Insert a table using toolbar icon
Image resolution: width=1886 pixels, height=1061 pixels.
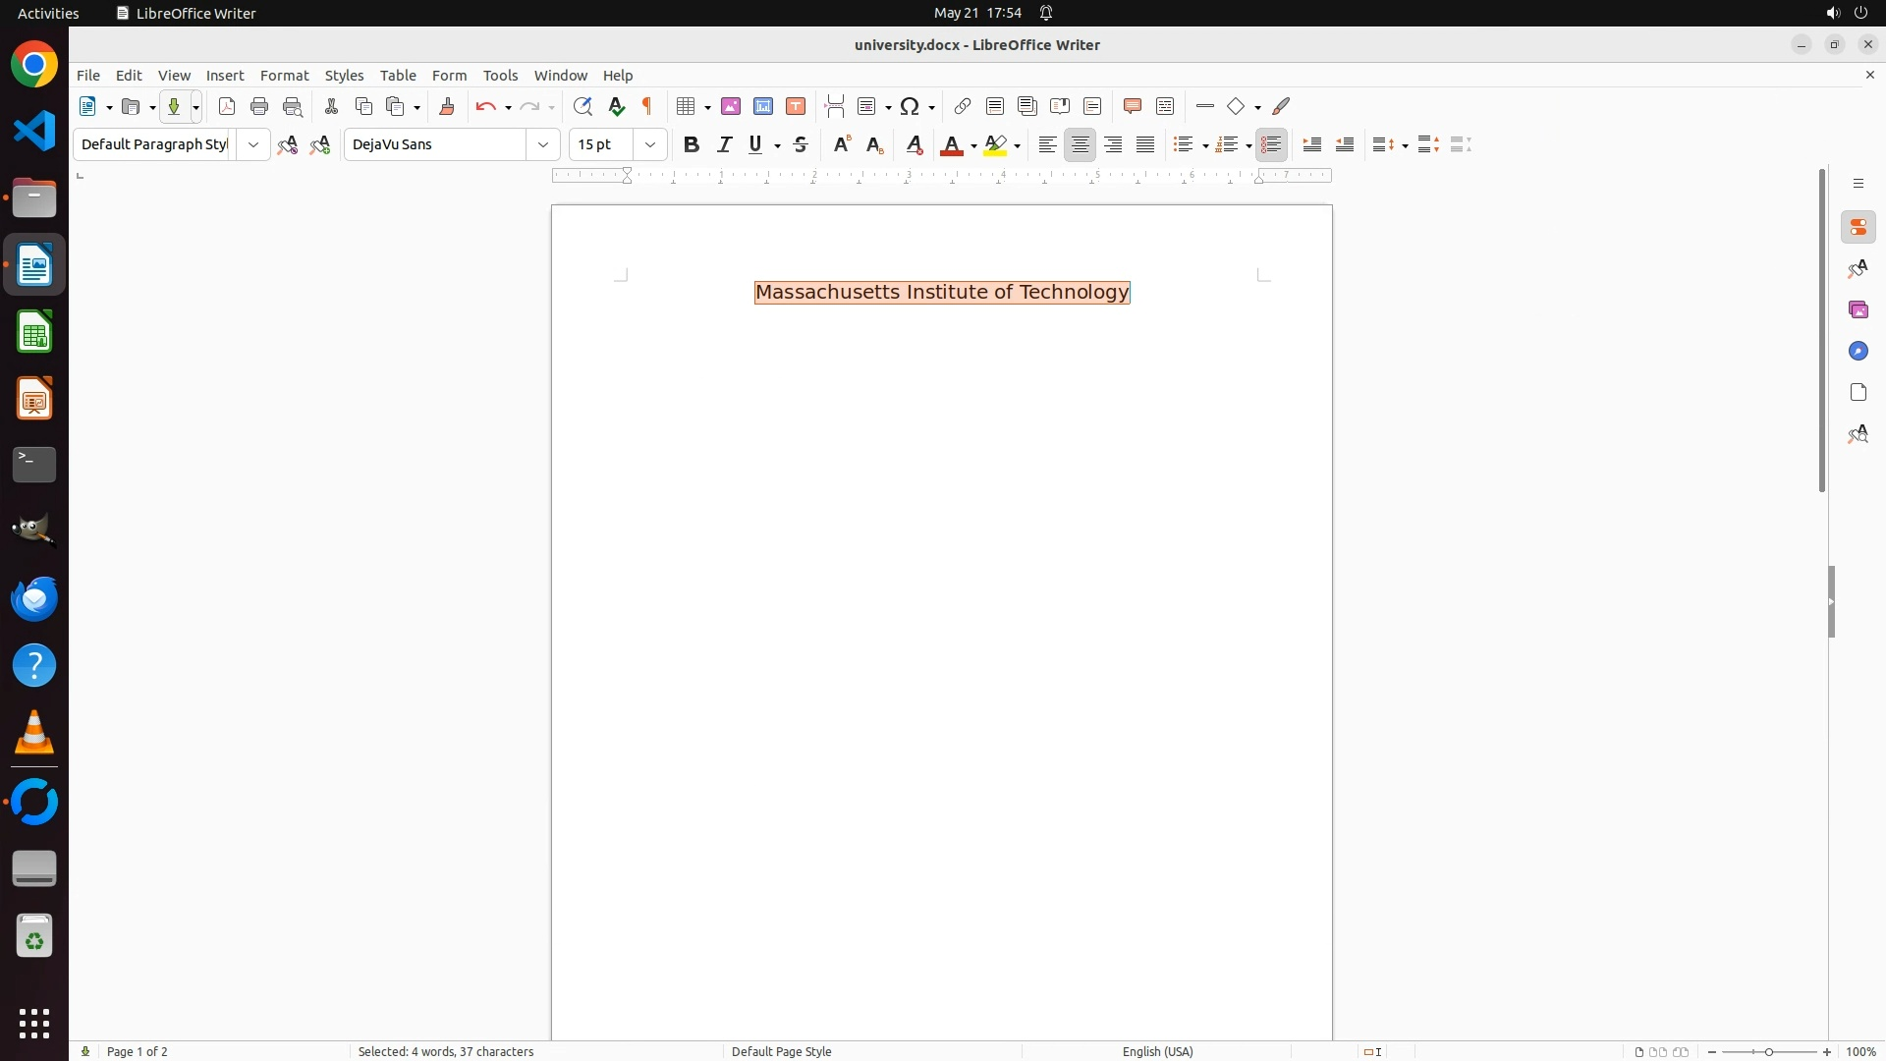click(687, 107)
